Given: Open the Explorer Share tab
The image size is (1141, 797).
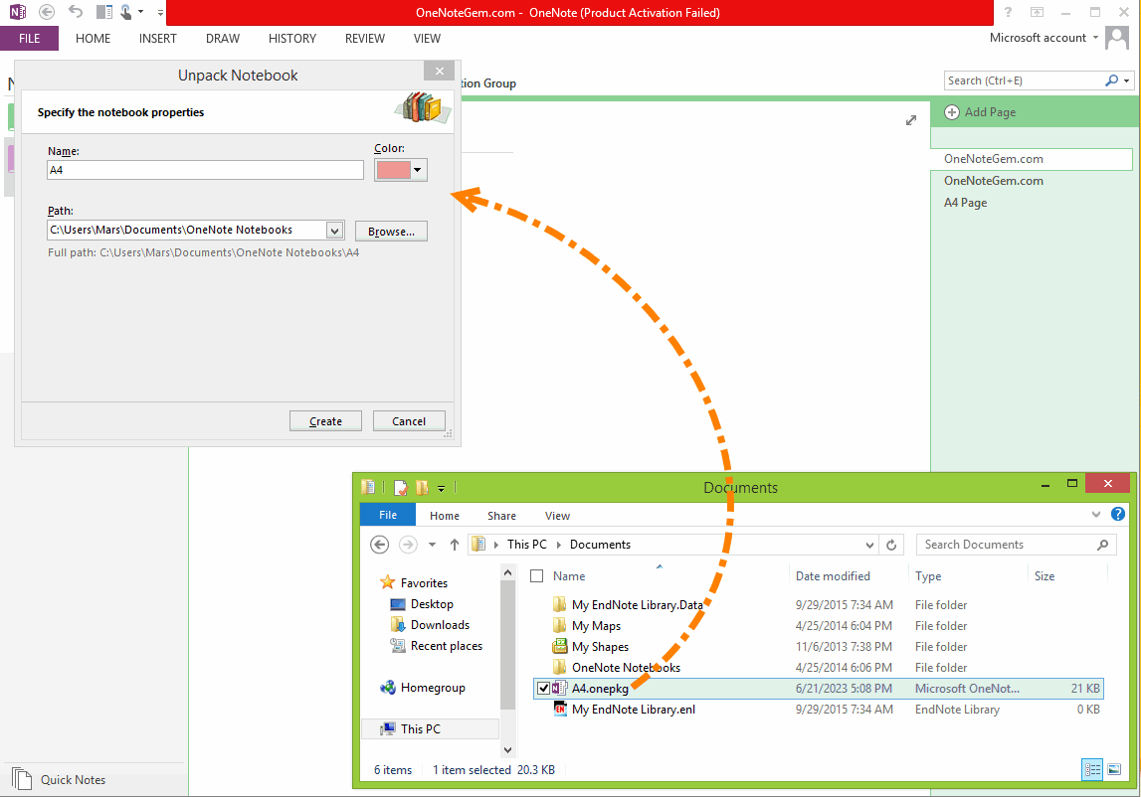Looking at the screenshot, I should tap(502, 516).
